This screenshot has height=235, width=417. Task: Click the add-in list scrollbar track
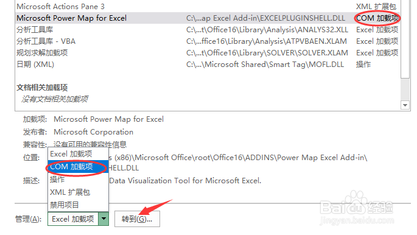pyautogui.click(x=405, y=89)
